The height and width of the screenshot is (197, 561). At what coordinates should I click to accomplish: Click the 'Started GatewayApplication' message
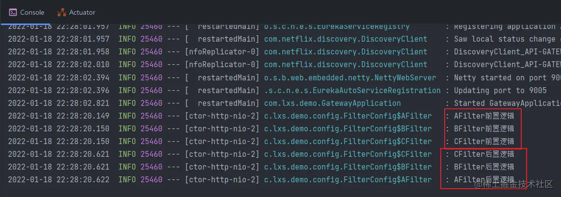(508, 103)
